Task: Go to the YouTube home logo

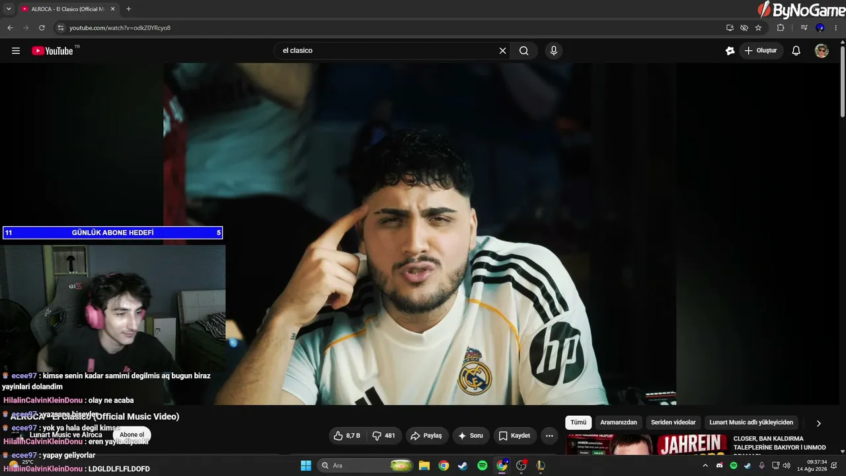Action: coord(52,51)
